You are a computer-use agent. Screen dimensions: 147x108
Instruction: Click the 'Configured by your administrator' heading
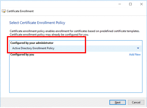coord(32,43)
